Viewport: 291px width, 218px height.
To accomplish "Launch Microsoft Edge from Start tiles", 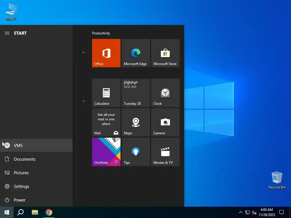I will click(x=136, y=53).
